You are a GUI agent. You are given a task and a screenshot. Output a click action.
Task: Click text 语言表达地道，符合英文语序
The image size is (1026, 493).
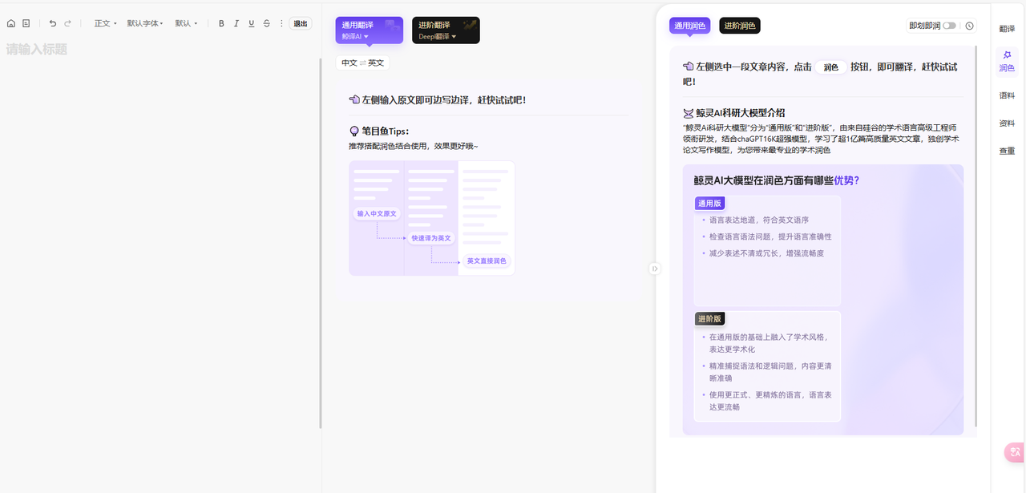coord(759,220)
